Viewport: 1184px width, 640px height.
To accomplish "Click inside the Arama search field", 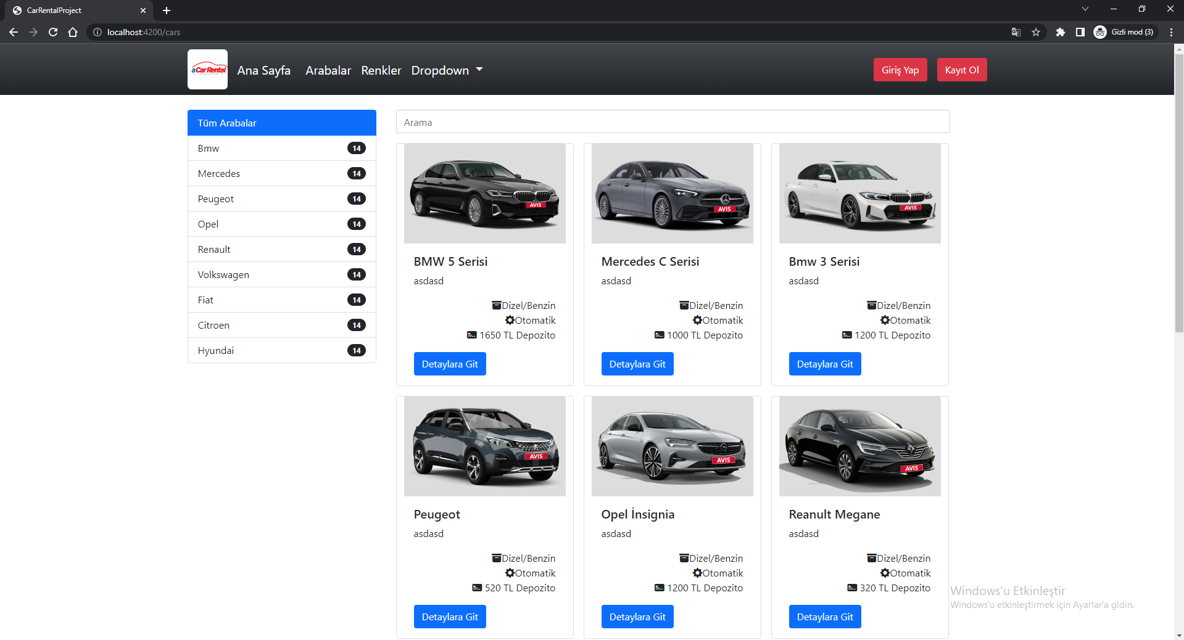I will [673, 121].
